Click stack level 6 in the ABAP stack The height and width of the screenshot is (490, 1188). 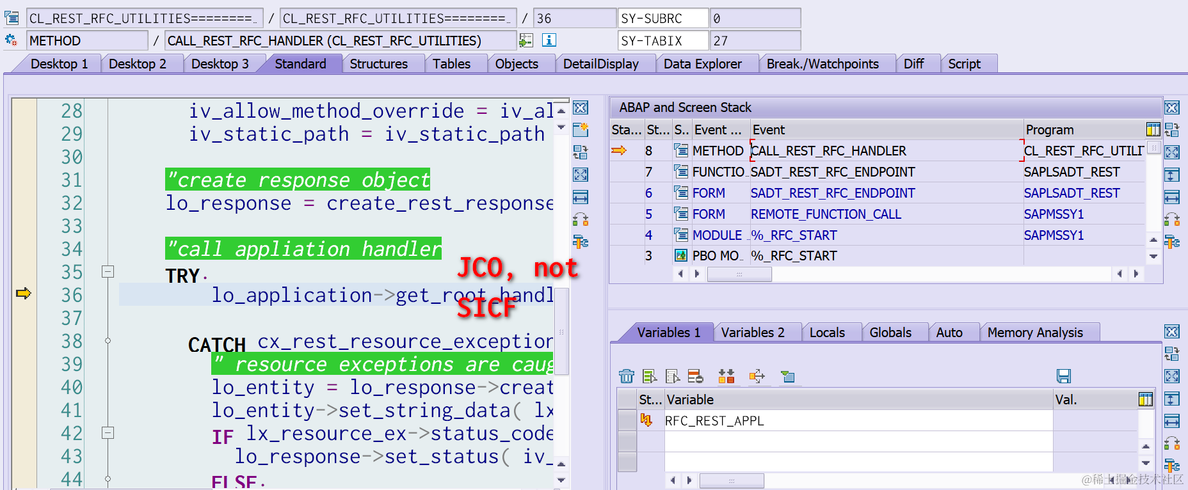[x=648, y=193]
